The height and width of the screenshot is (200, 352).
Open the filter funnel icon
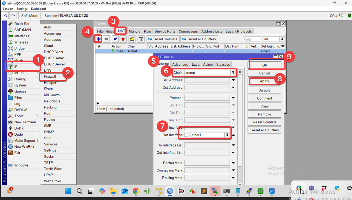141,39
